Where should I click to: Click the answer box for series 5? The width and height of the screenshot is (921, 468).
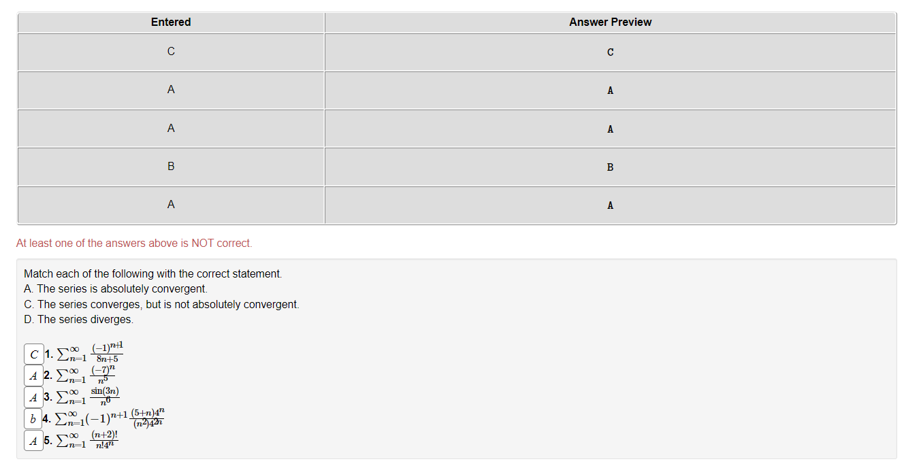pos(33,441)
